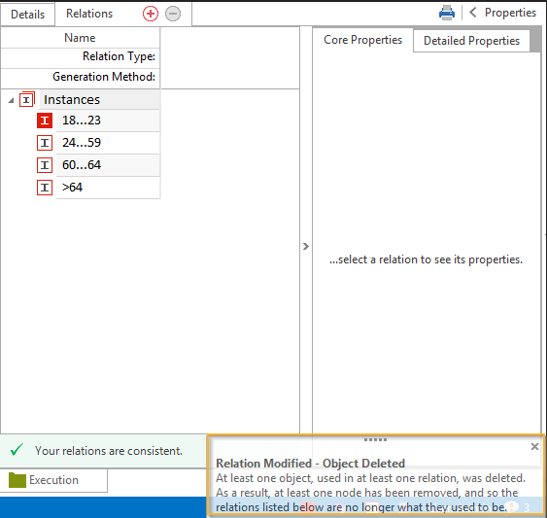The image size is (547, 518).
Task: Click the notification drag handle dots
Action: [375, 439]
